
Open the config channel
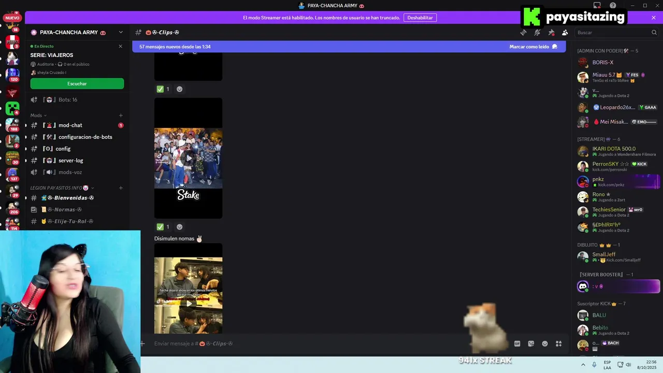77,149
